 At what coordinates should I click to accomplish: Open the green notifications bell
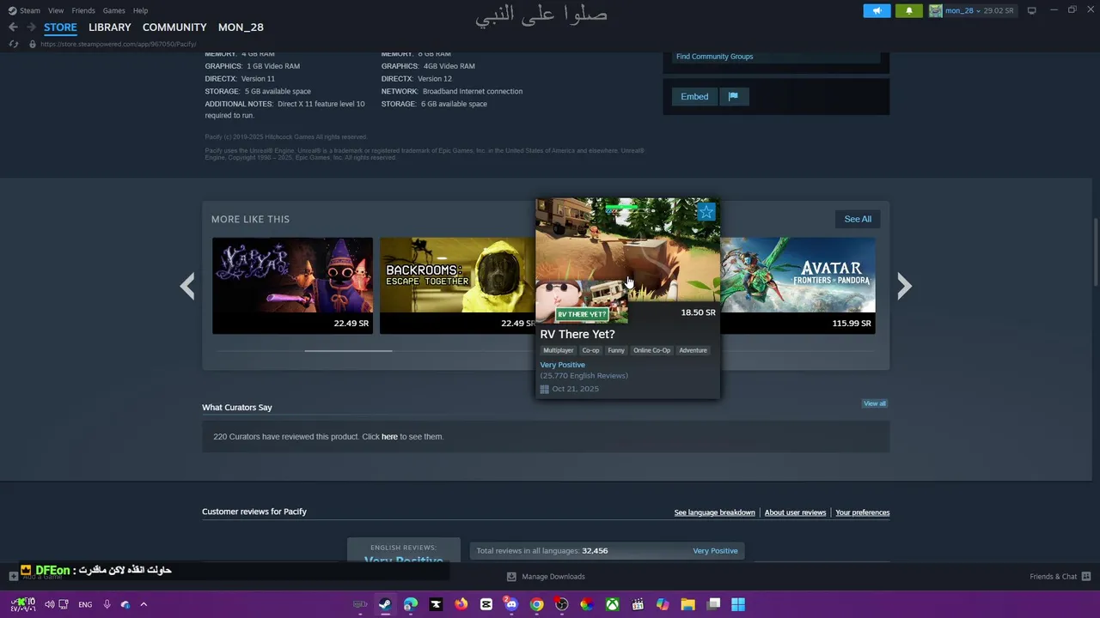pyautogui.click(x=908, y=10)
